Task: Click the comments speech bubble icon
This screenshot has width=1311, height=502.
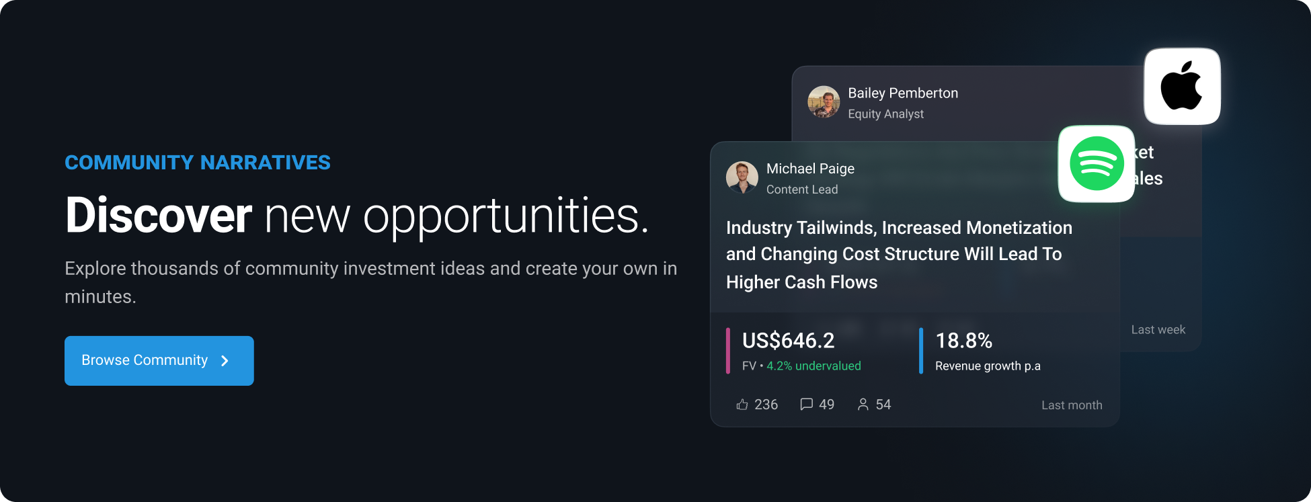Action: point(807,405)
